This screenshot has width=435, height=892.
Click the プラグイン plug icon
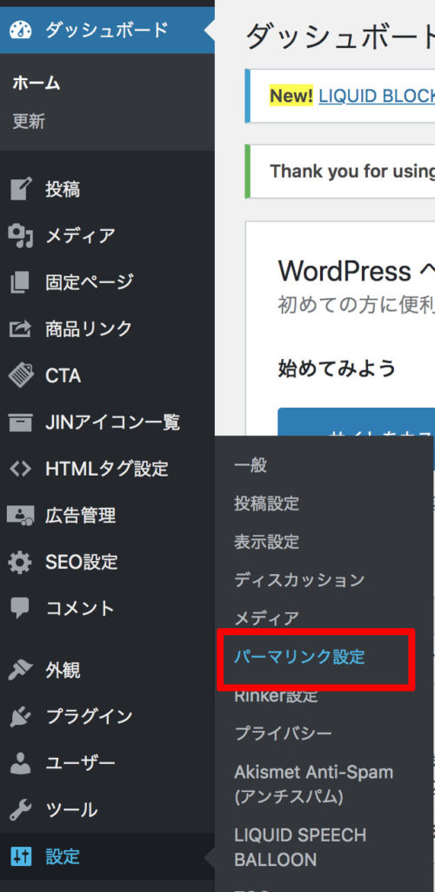click(22, 717)
